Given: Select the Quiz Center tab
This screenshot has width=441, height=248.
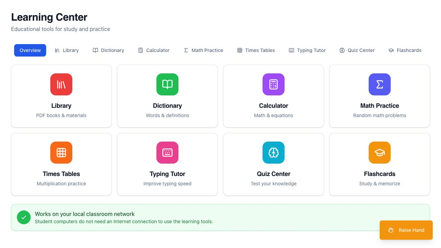Looking at the screenshot, I should coord(357,50).
